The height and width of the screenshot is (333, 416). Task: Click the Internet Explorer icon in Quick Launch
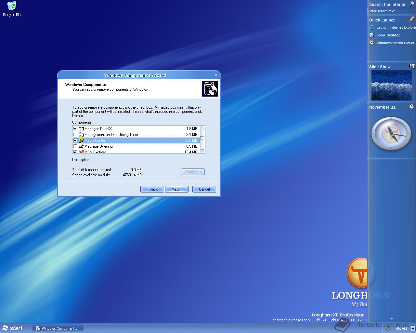click(372, 27)
